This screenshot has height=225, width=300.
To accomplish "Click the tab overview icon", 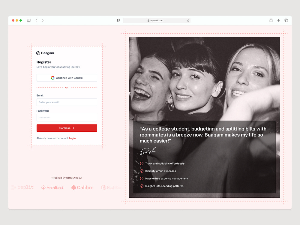I will (x=286, y=20).
